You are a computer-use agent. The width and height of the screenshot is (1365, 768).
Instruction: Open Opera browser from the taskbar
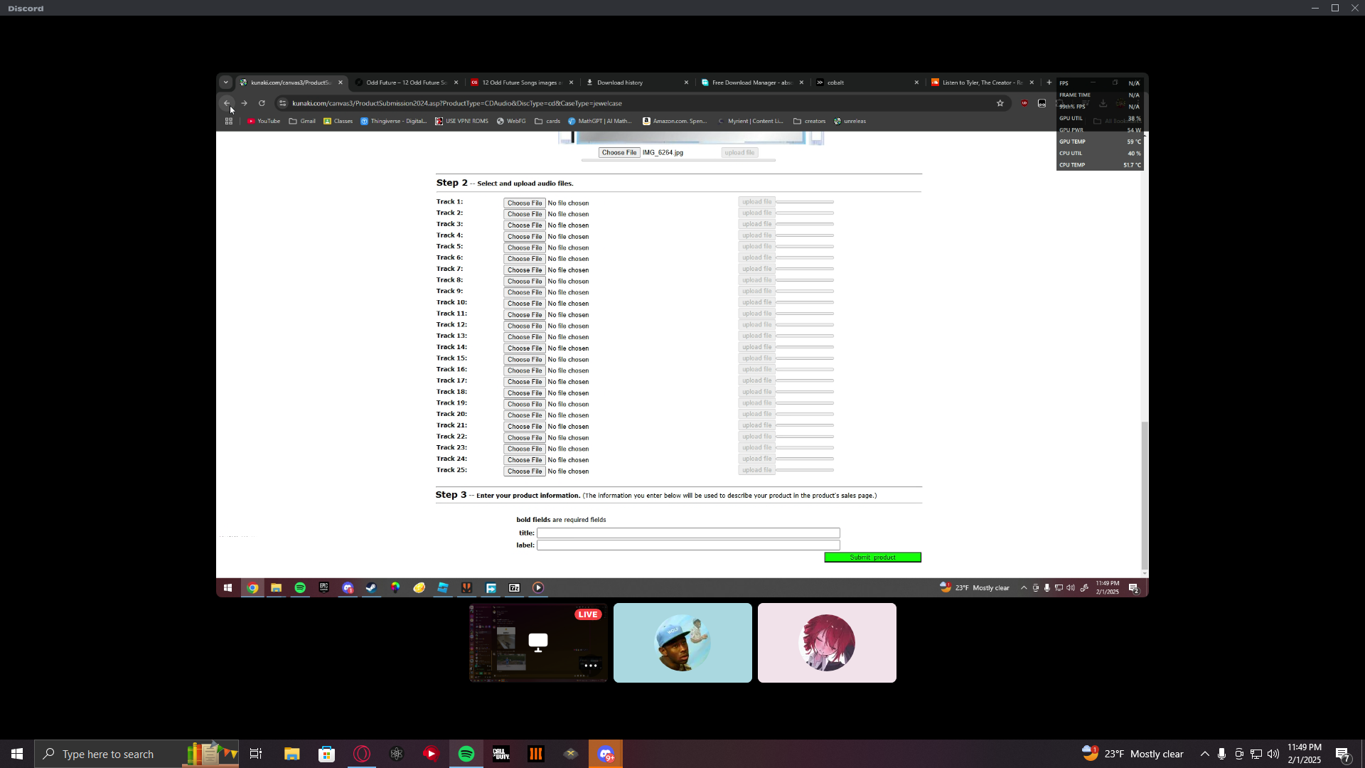(x=362, y=754)
